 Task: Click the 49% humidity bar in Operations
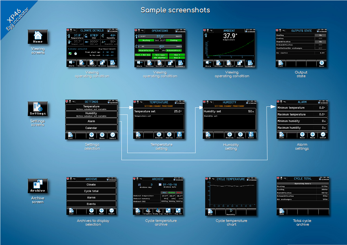coord(160,46)
